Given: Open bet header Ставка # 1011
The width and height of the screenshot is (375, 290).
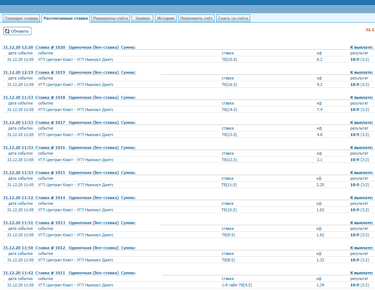Looking at the screenshot, I should click(50, 273).
